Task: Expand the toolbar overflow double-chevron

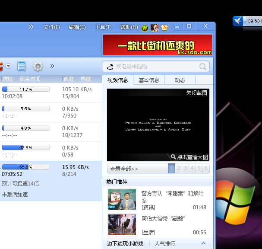Action: pyautogui.click(x=52, y=66)
